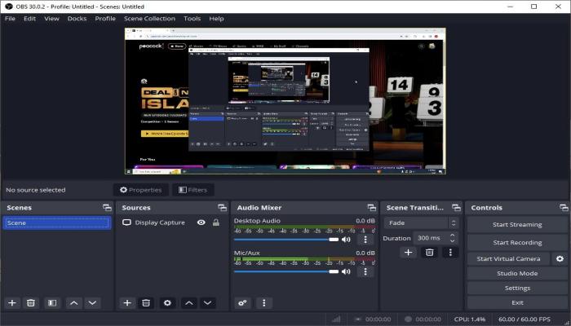Click Desktop Audio 0.0 dB value
Image resolution: width=571 pixels, height=326 pixels.
(x=365, y=221)
